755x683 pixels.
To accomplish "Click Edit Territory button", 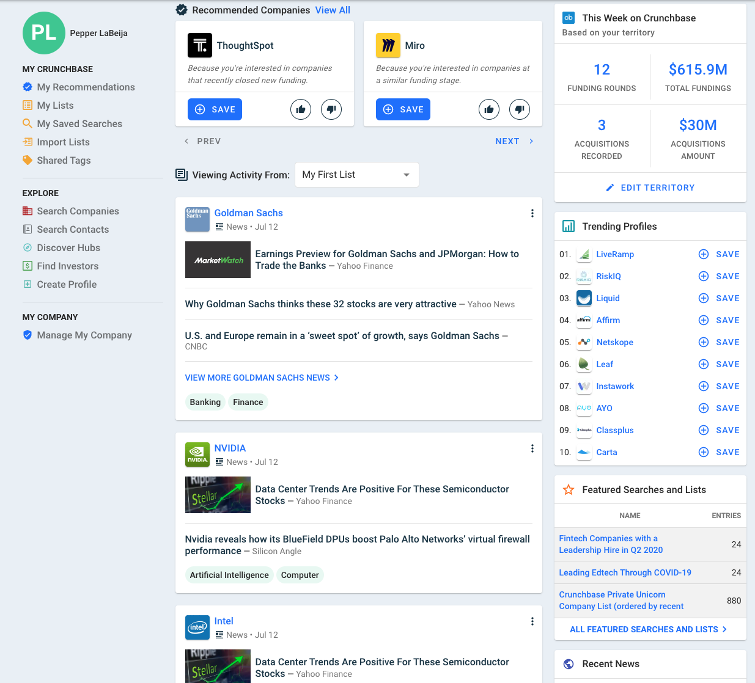I will pyautogui.click(x=650, y=188).
